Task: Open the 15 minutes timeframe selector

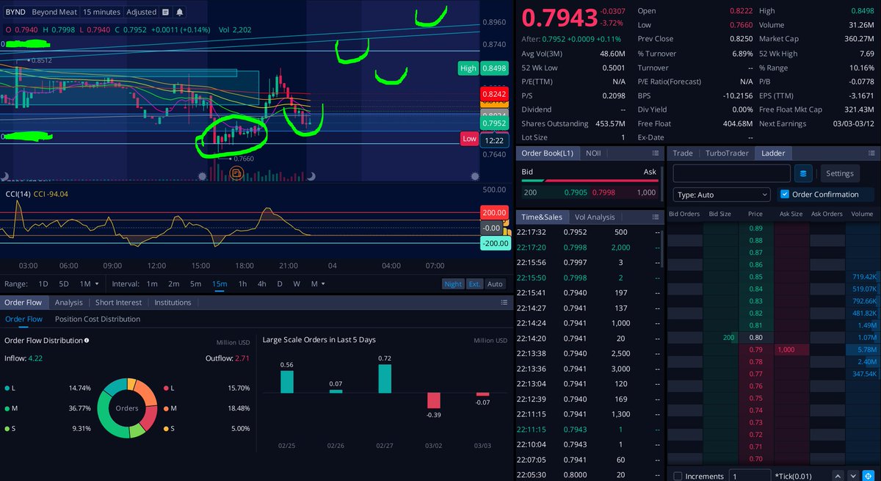Action: click(x=102, y=12)
